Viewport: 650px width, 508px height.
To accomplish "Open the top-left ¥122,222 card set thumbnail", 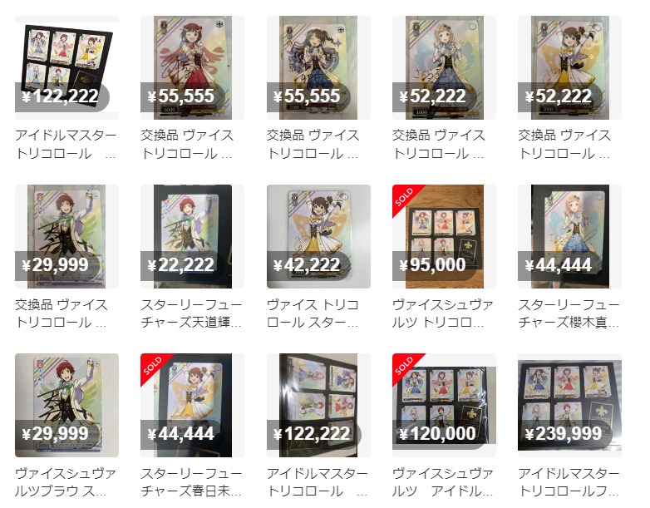I will pyautogui.click(x=66, y=67).
